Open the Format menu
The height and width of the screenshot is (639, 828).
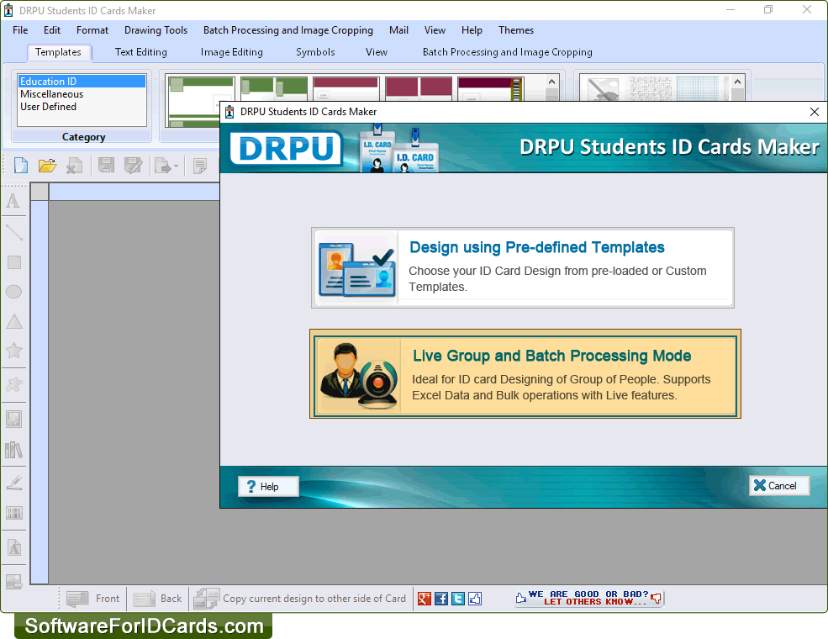click(x=92, y=30)
